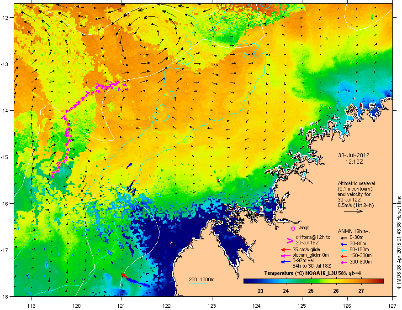Click the -18 latitude axis label
The width and height of the screenshot is (402, 310).
(5, 296)
